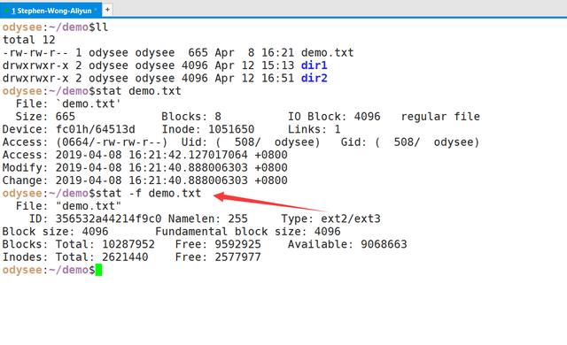The height and width of the screenshot is (345, 567).
Task: Click the green terminal cursor at prompt
Action: (x=98, y=270)
